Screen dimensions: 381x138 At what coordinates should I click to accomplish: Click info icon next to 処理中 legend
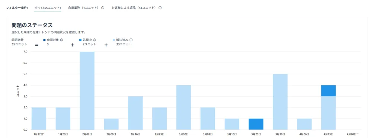pyautogui.click(x=95, y=40)
